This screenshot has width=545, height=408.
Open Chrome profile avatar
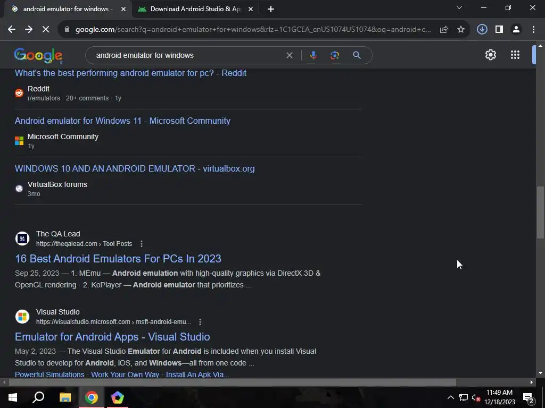point(516,30)
